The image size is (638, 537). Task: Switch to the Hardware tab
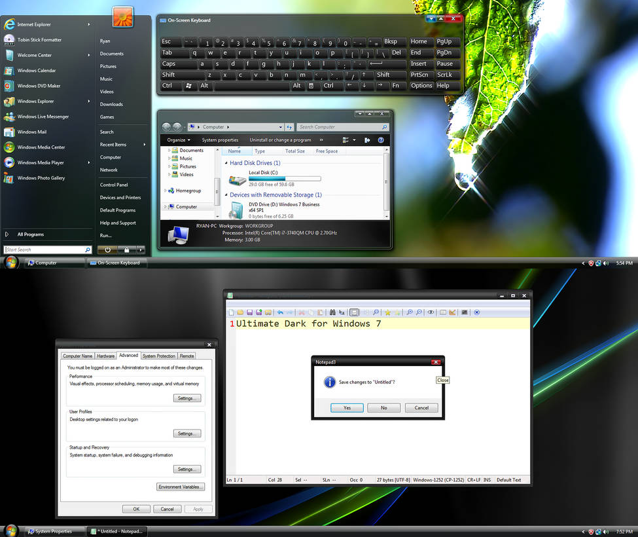pos(105,356)
